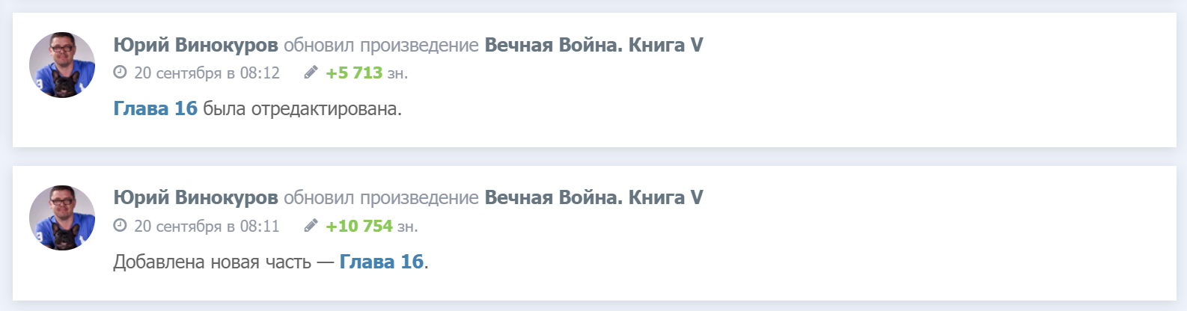Screen dimensions: 1187x311
Task: Click the clock icon beside the 08:11 timestamp
Action: [x=120, y=226]
